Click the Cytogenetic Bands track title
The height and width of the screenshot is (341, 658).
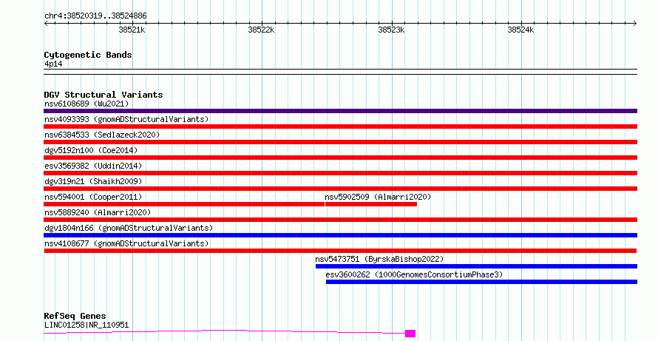tap(88, 55)
